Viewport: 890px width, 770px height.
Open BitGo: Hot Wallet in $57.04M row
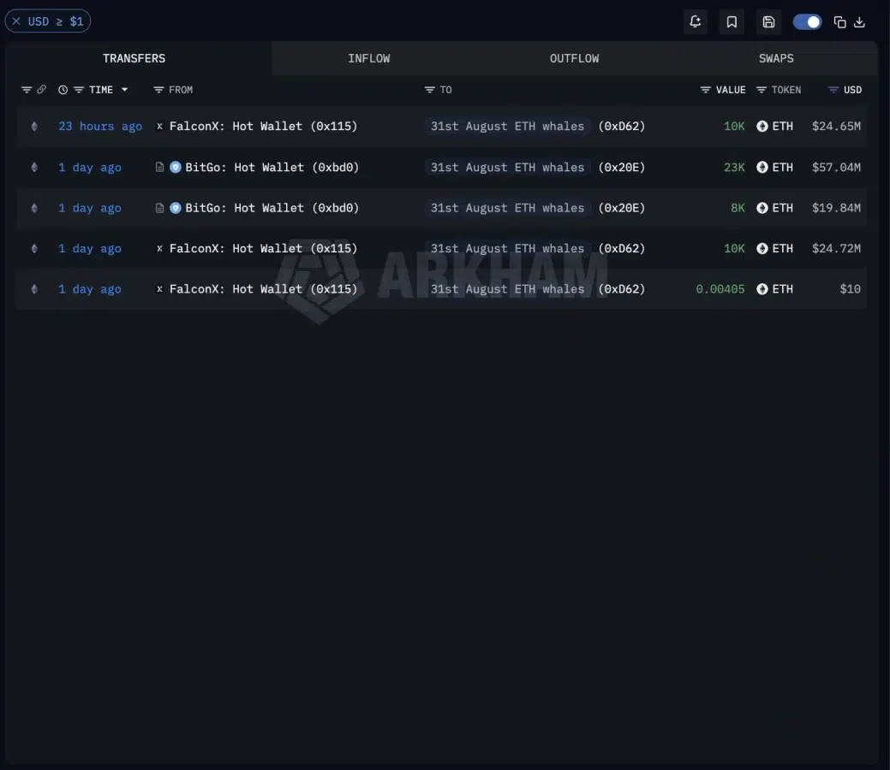272,168
